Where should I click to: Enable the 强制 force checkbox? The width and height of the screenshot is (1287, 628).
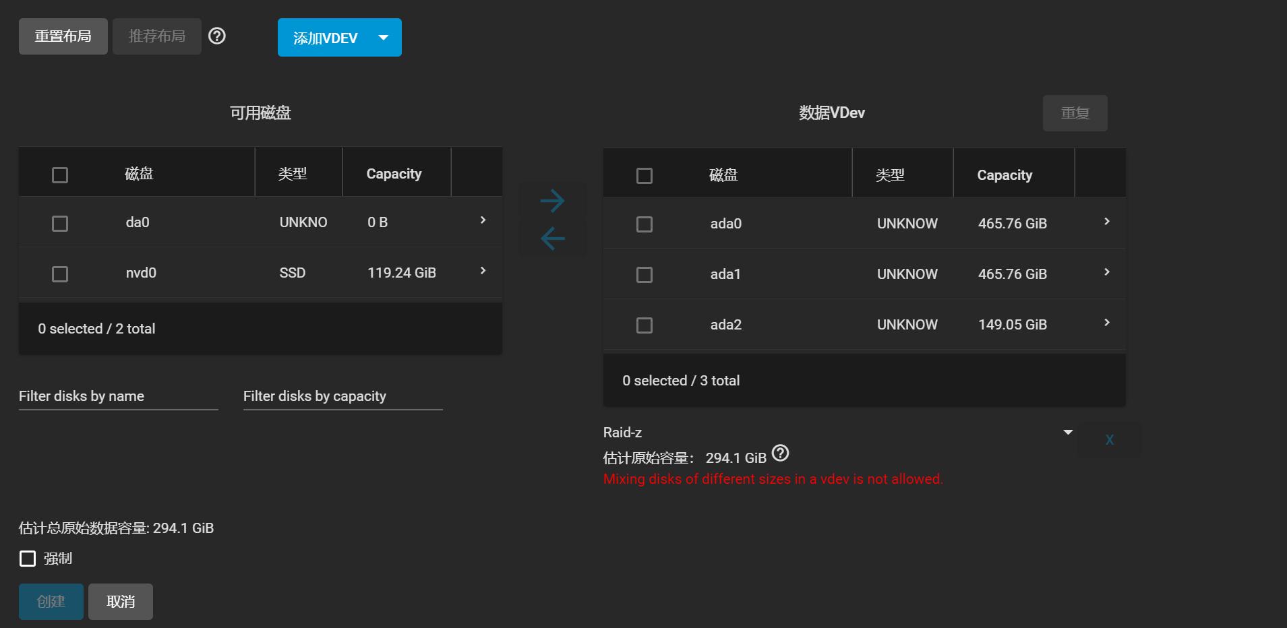[28, 559]
